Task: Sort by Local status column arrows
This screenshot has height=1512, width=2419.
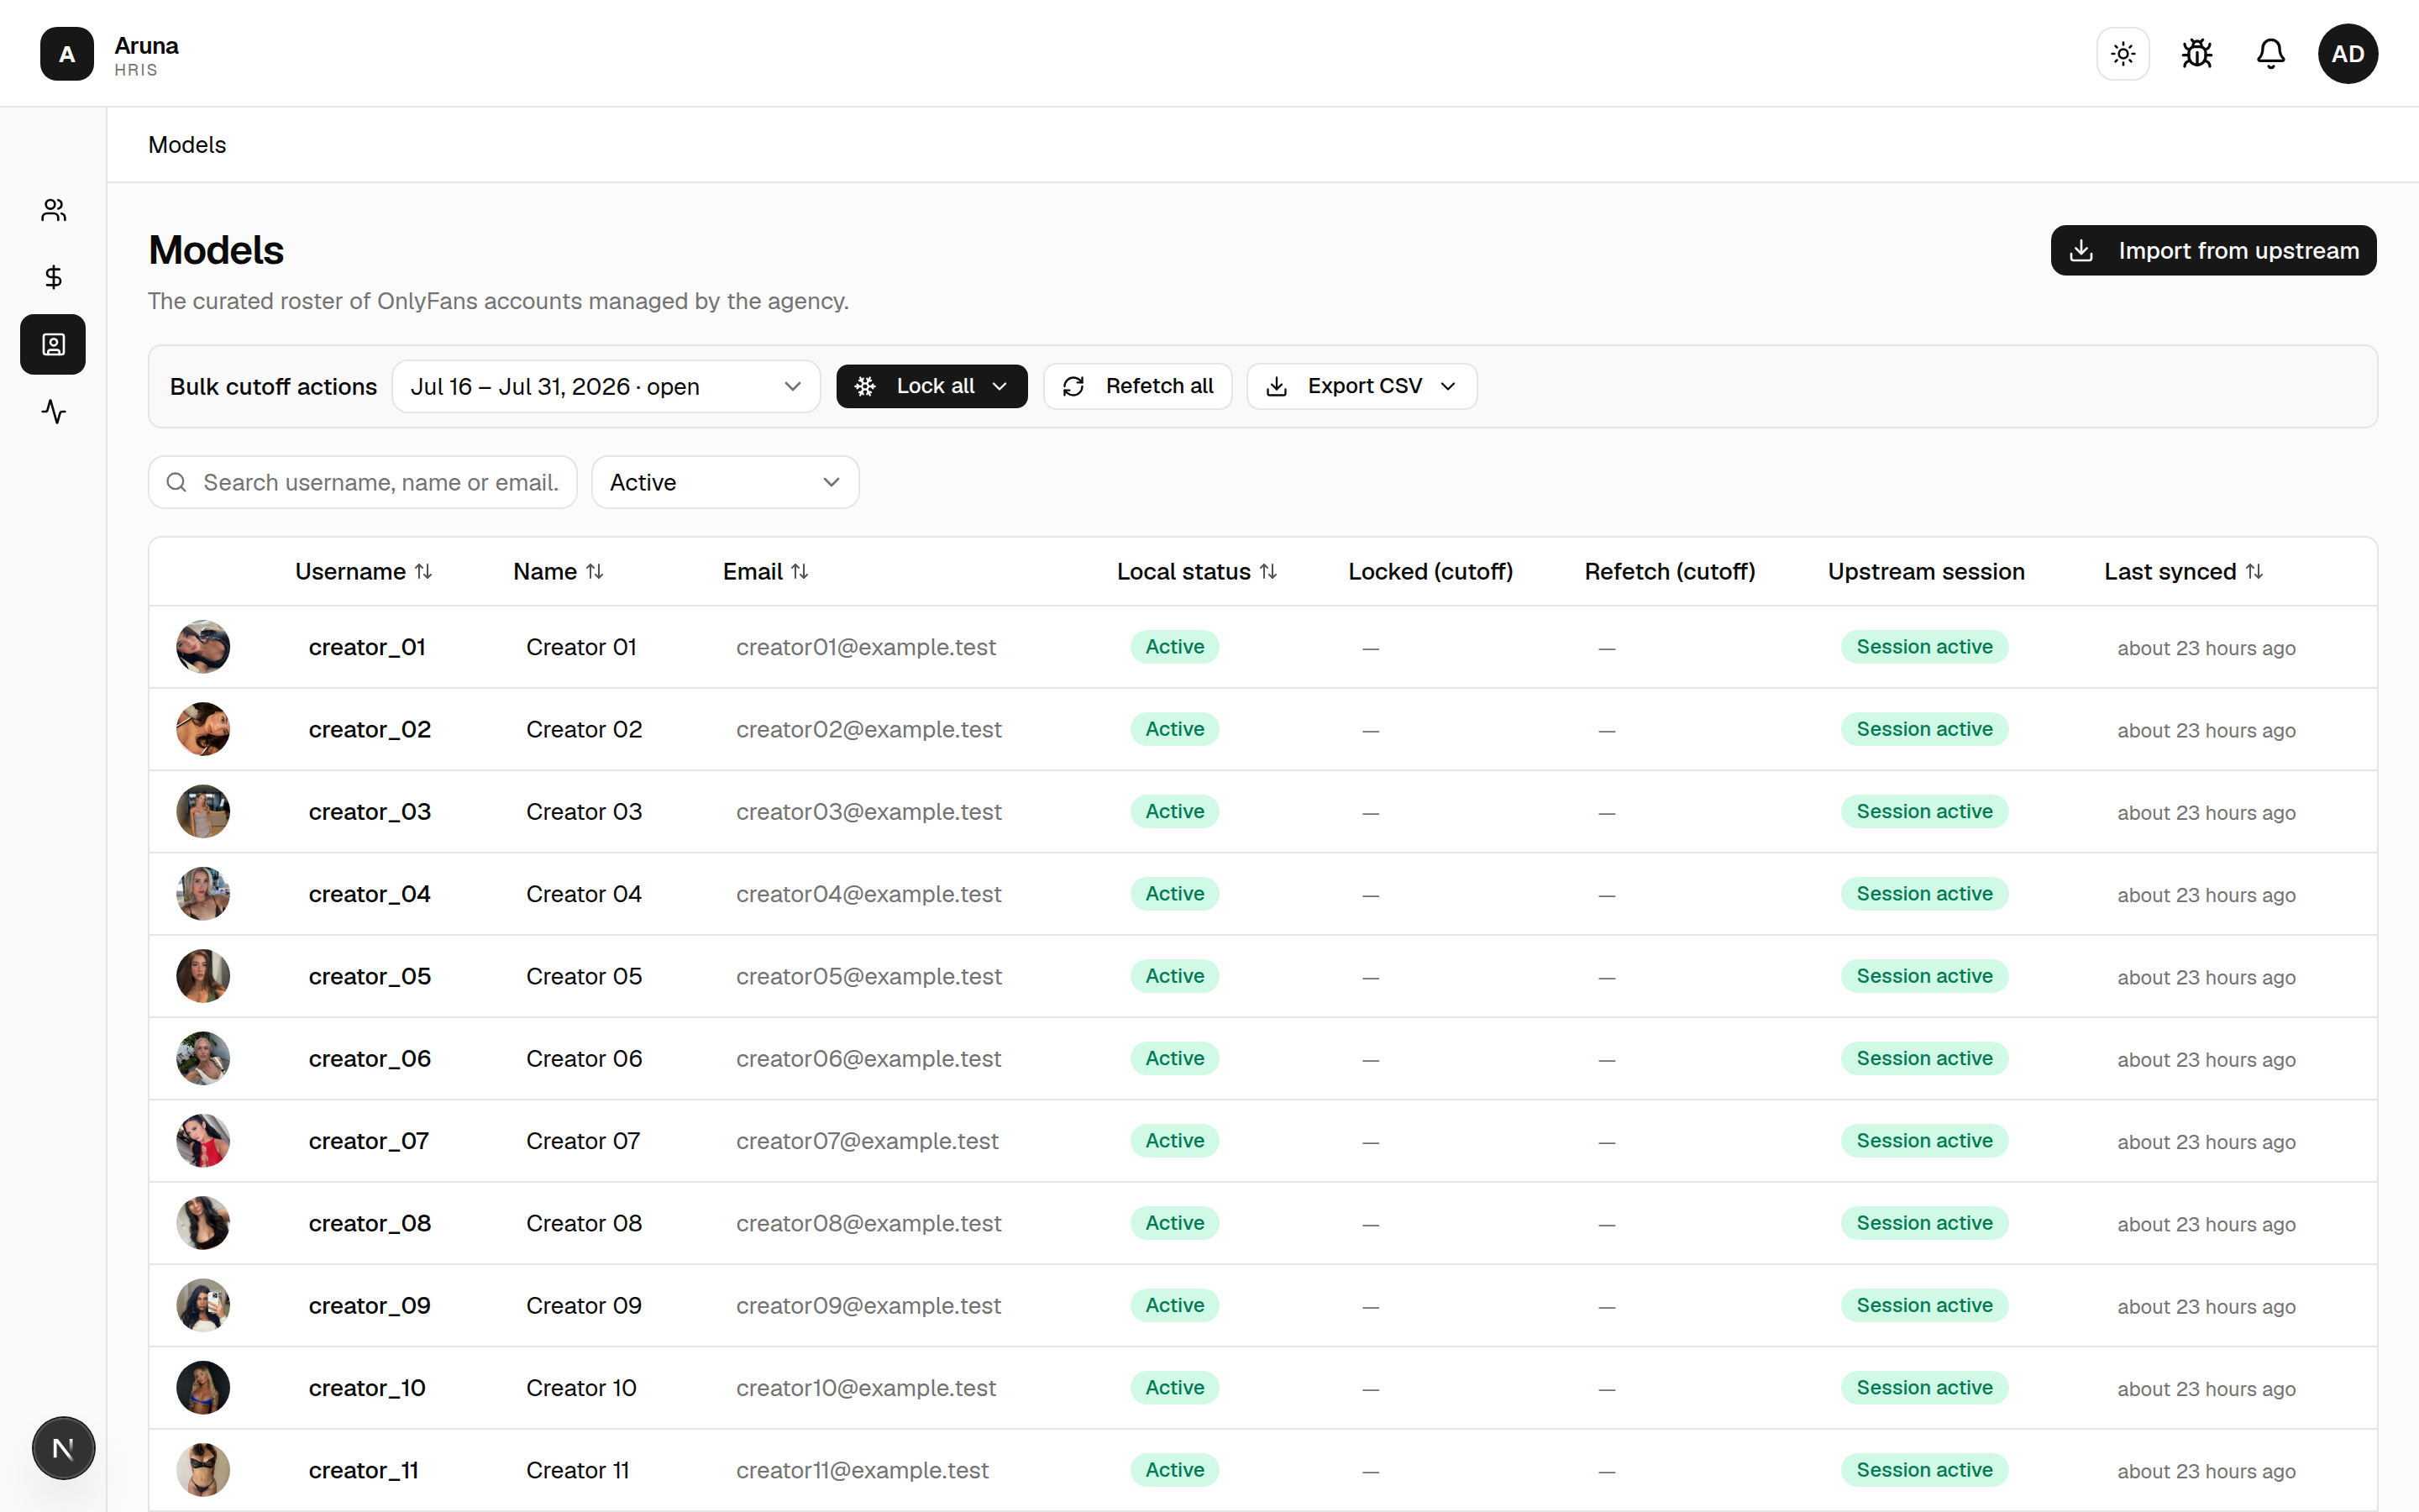Action: [x=1268, y=571]
